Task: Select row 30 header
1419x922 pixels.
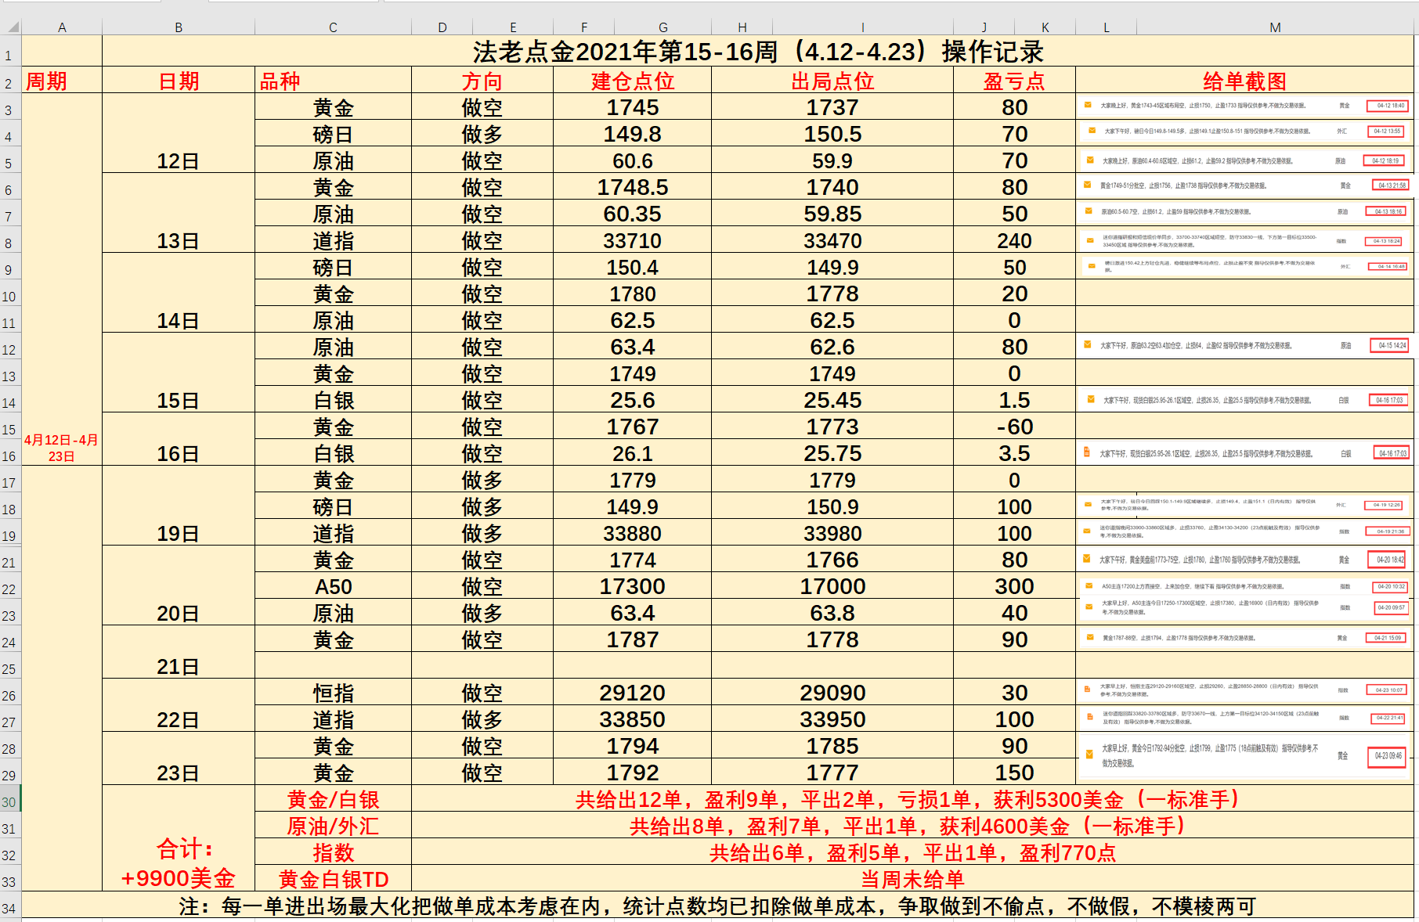Action: coord(9,801)
